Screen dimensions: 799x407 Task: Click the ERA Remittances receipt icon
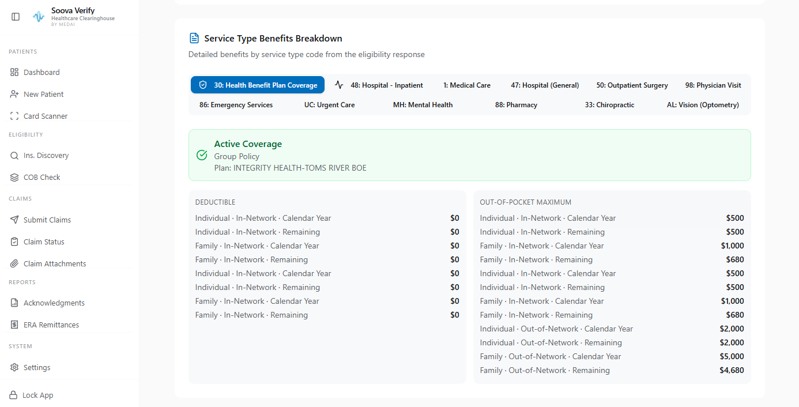(x=14, y=325)
